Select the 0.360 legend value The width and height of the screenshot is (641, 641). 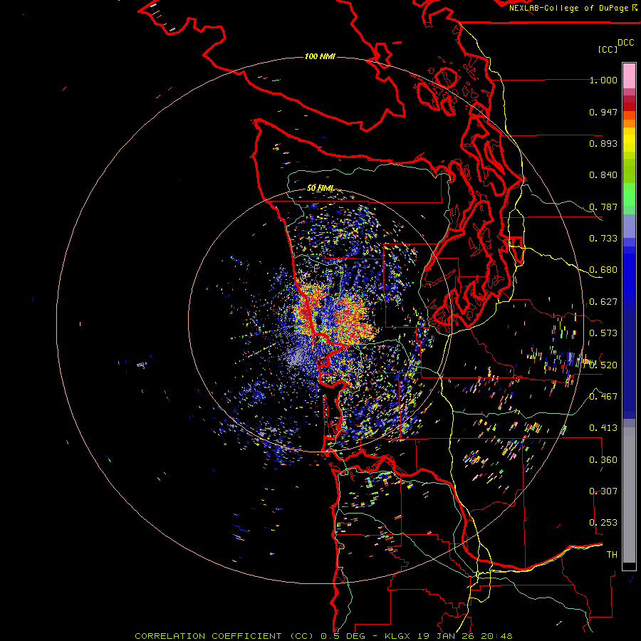point(603,459)
